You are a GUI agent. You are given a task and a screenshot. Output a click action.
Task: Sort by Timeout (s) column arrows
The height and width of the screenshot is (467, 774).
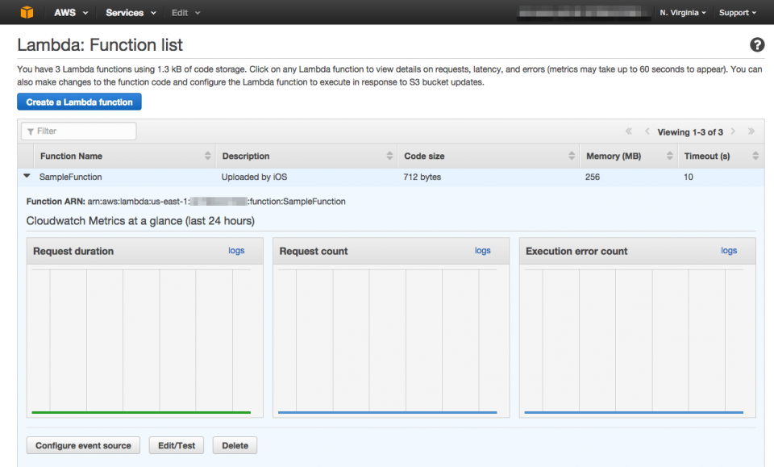pos(755,156)
